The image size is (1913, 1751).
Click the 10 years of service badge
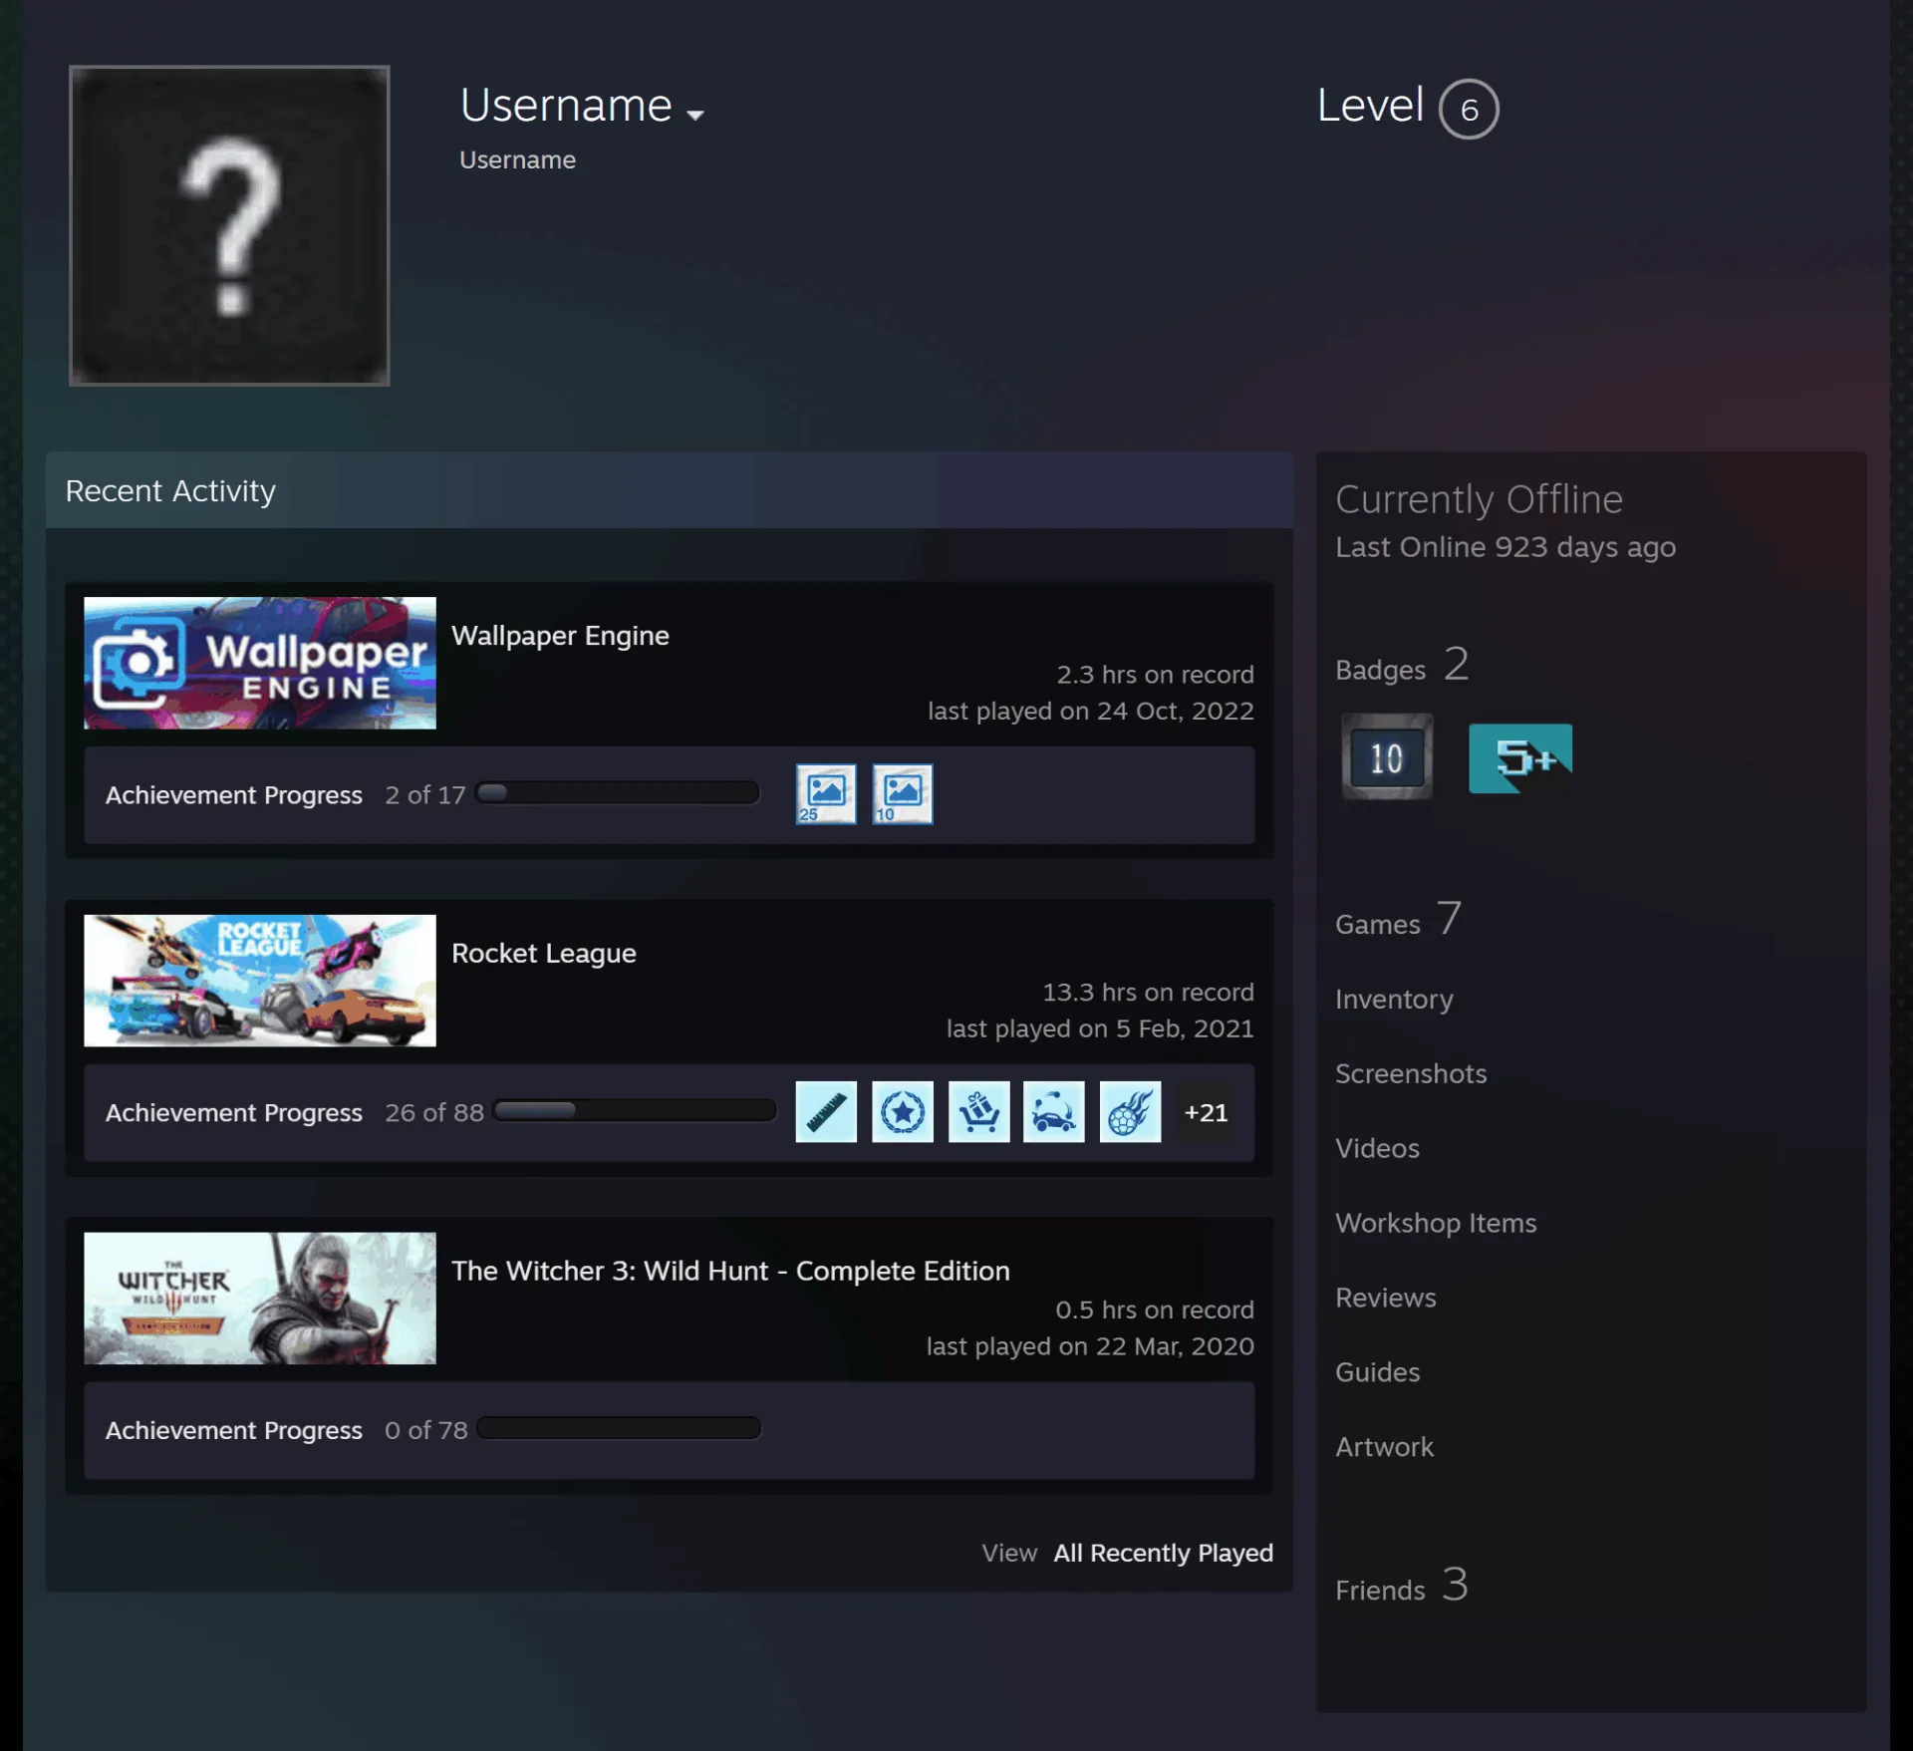tap(1387, 757)
